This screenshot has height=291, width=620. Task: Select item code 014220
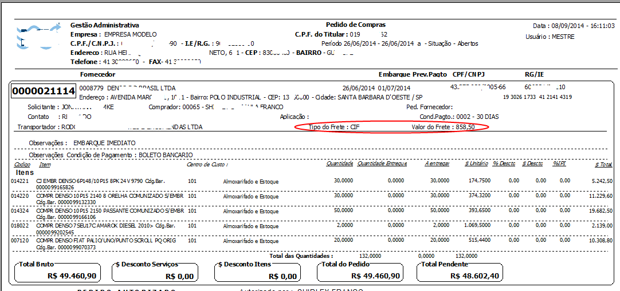tap(20, 196)
